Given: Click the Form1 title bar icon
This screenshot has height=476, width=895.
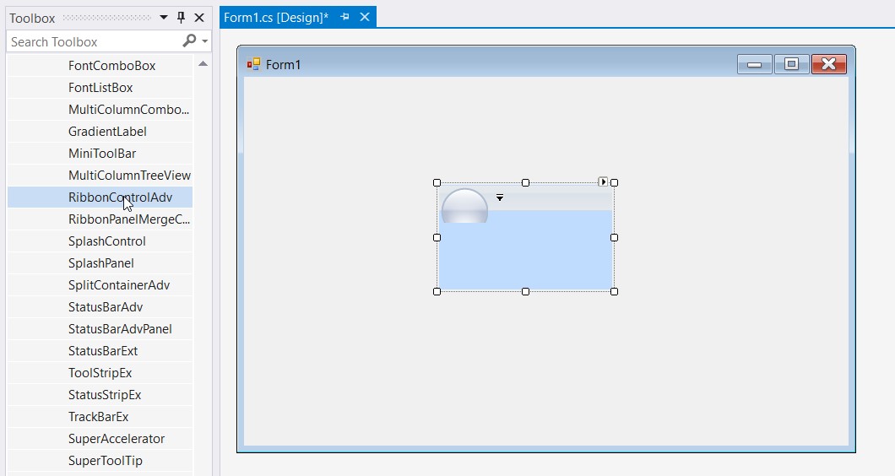Looking at the screenshot, I should (x=253, y=64).
